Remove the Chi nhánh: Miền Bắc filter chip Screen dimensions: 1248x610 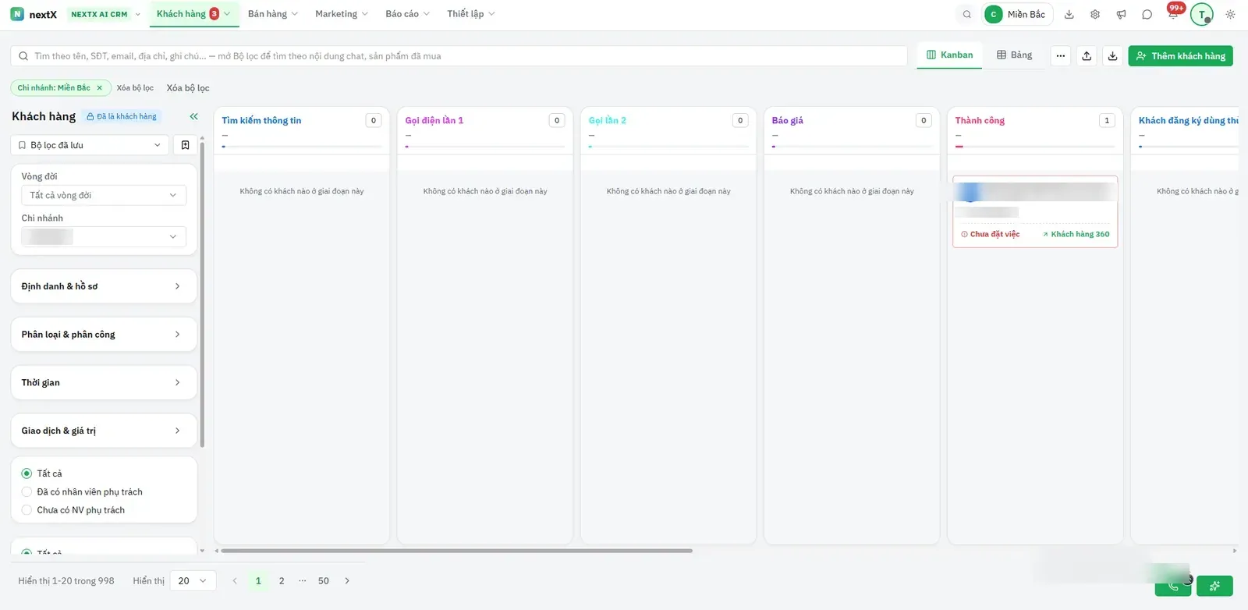(100, 88)
